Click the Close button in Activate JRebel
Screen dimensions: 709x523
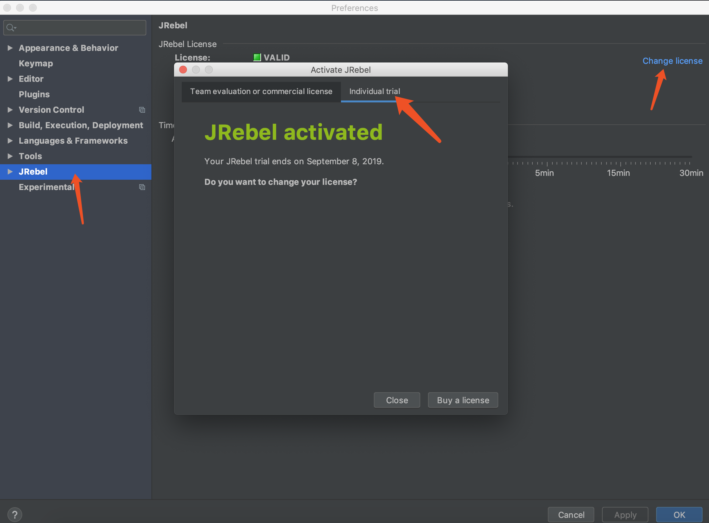[x=397, y=400]
